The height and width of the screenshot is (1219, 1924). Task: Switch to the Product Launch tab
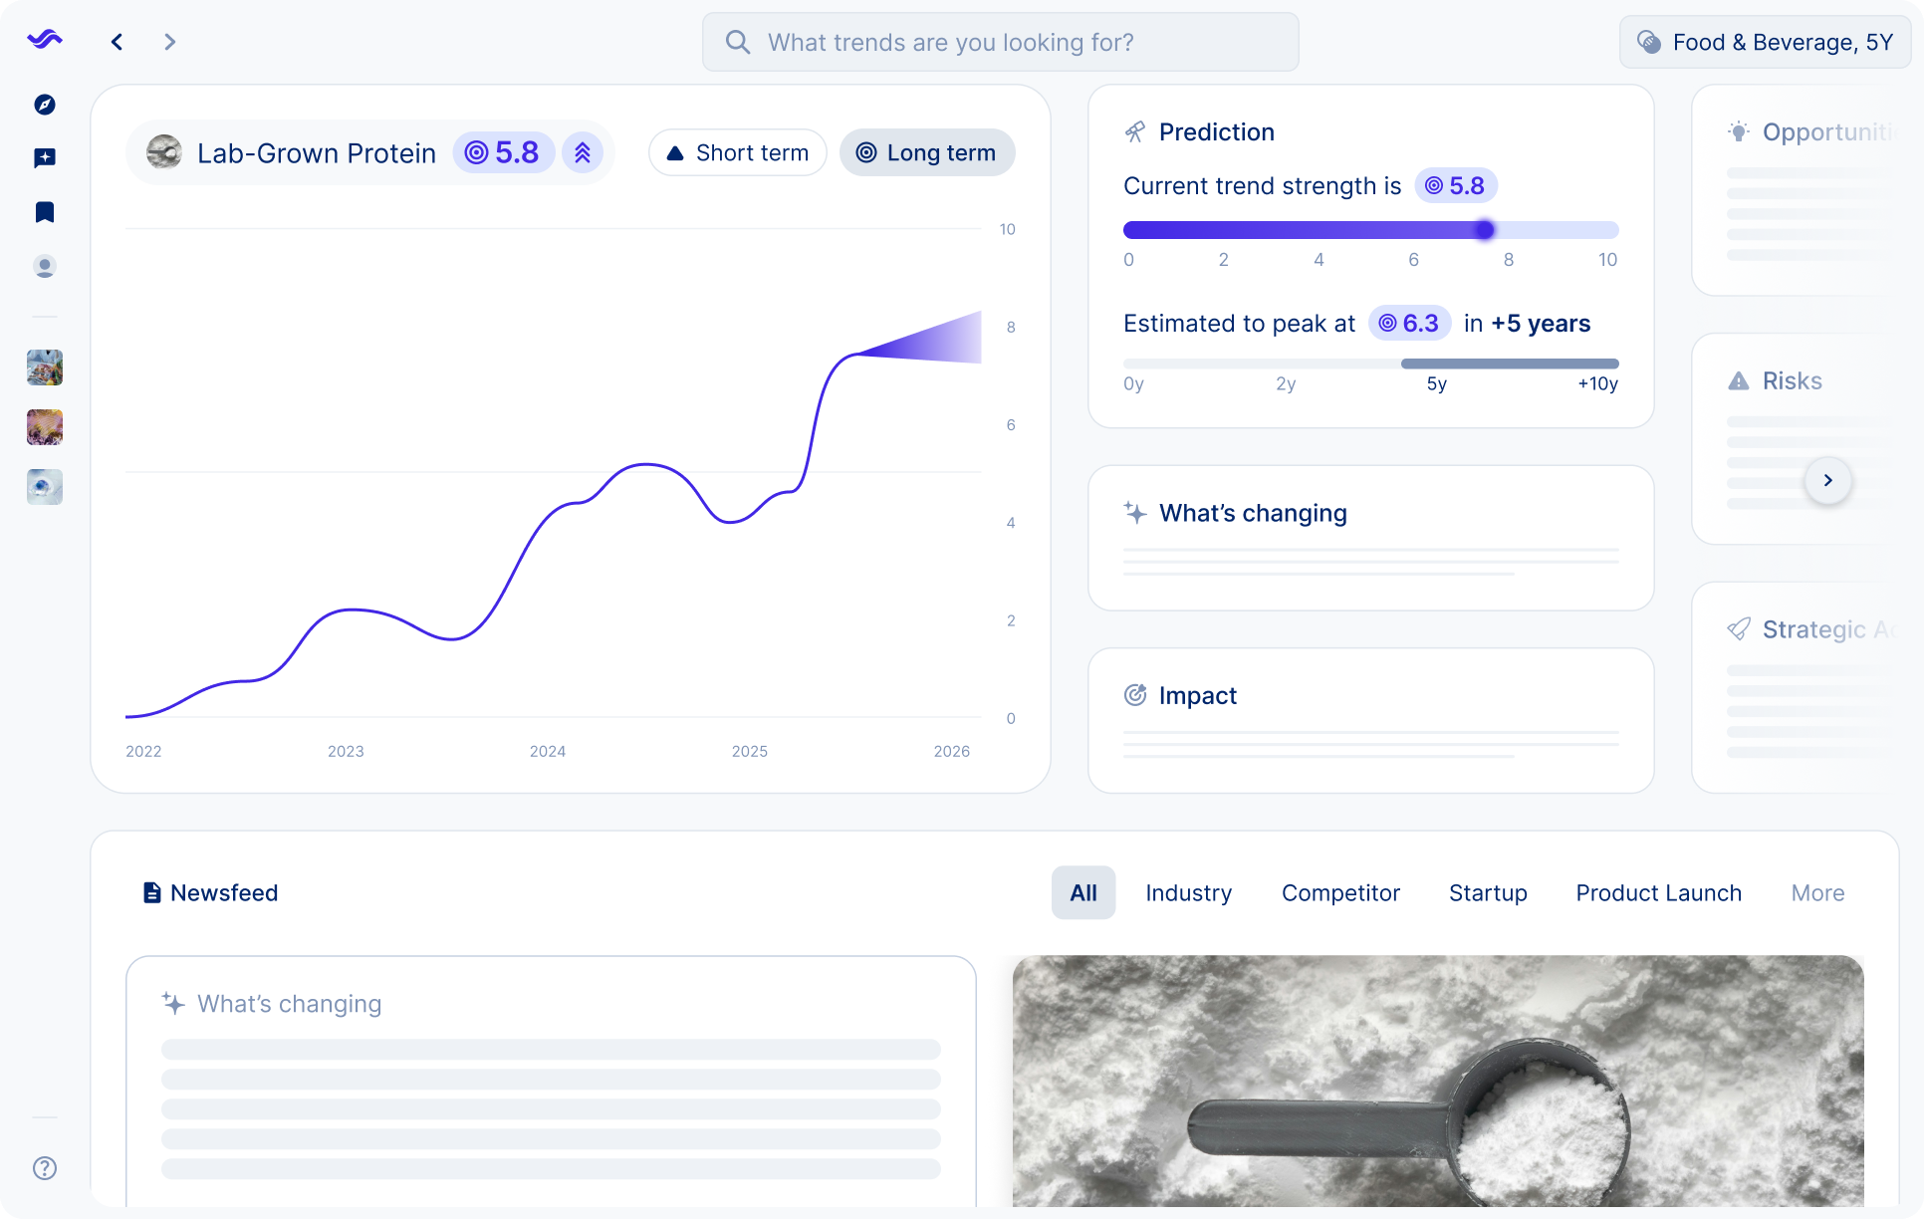[x=1658, y=892]
